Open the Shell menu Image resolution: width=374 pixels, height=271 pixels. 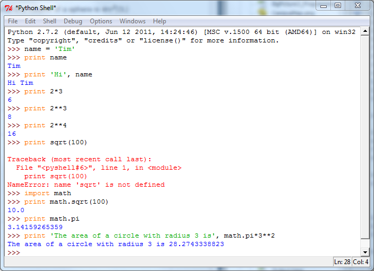(49, 21)
